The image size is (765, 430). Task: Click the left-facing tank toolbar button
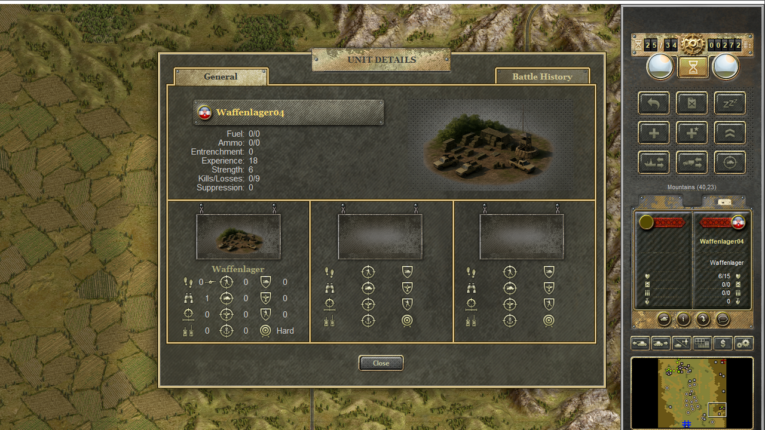[641, 343]
